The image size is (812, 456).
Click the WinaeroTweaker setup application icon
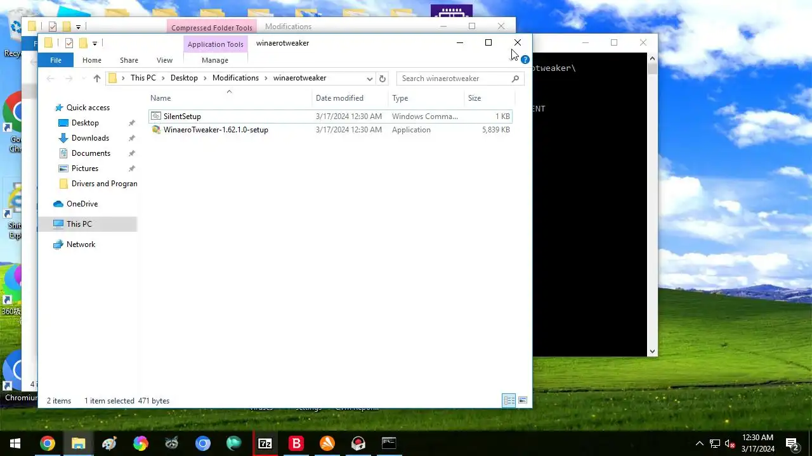[x=156, y=130]
